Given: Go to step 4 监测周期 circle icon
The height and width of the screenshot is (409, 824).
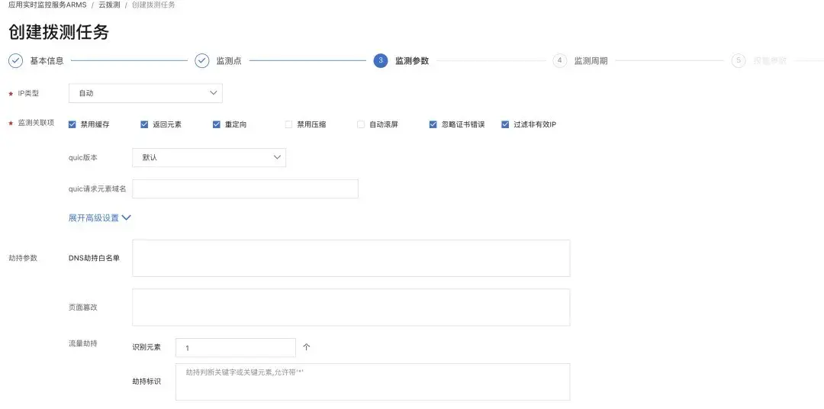Looking at the screenshot, I should [560, 61].
